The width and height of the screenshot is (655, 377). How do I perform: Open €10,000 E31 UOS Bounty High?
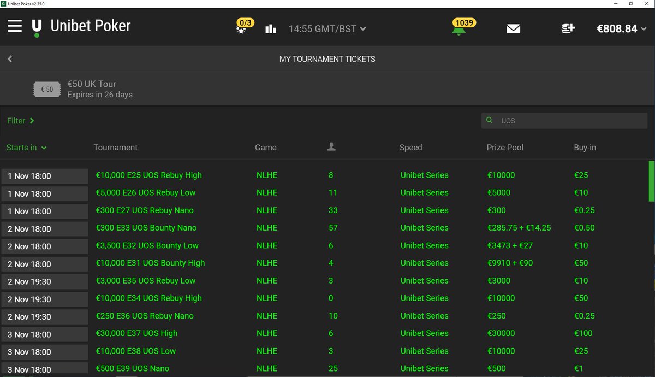click(x=150, y=263)
